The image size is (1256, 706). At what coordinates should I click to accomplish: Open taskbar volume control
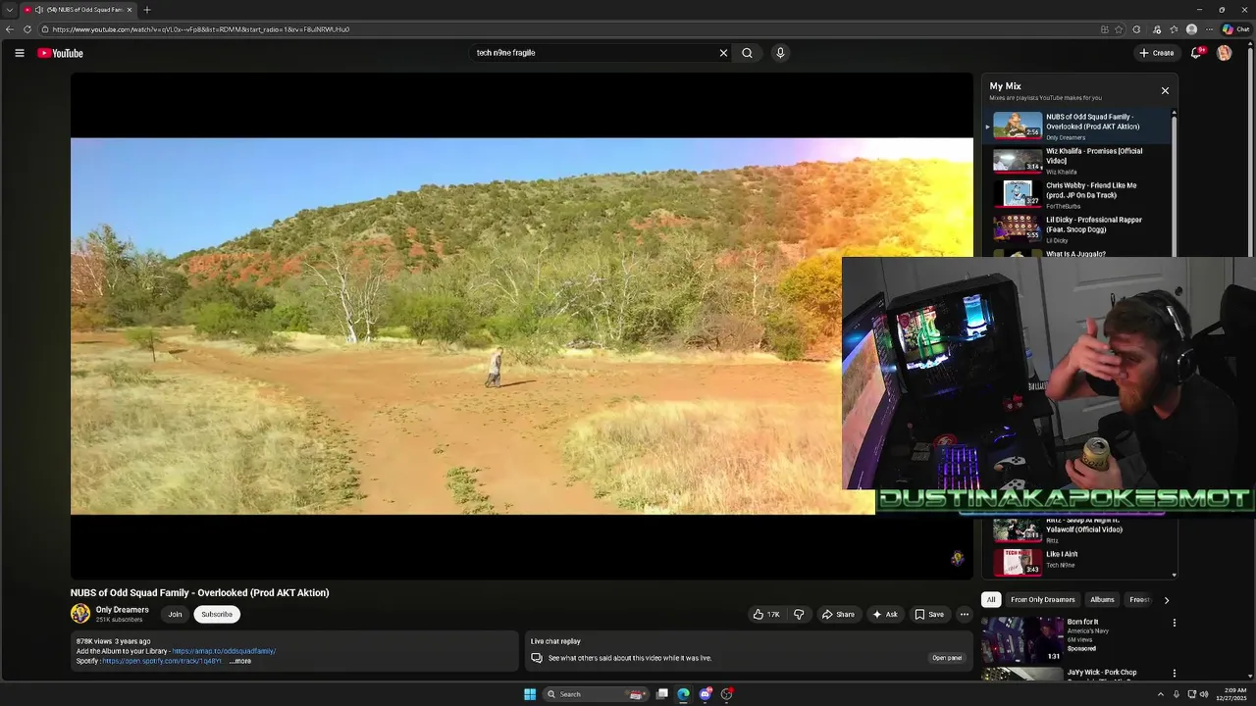(1204, 694)
